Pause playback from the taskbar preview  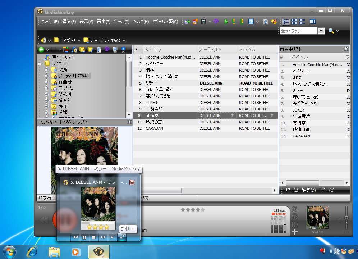coord(84,237)
